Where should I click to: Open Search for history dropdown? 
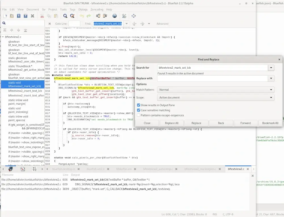tap(271, 68)
